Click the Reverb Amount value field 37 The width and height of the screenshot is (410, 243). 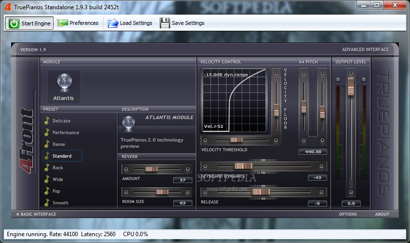[183, 180]
